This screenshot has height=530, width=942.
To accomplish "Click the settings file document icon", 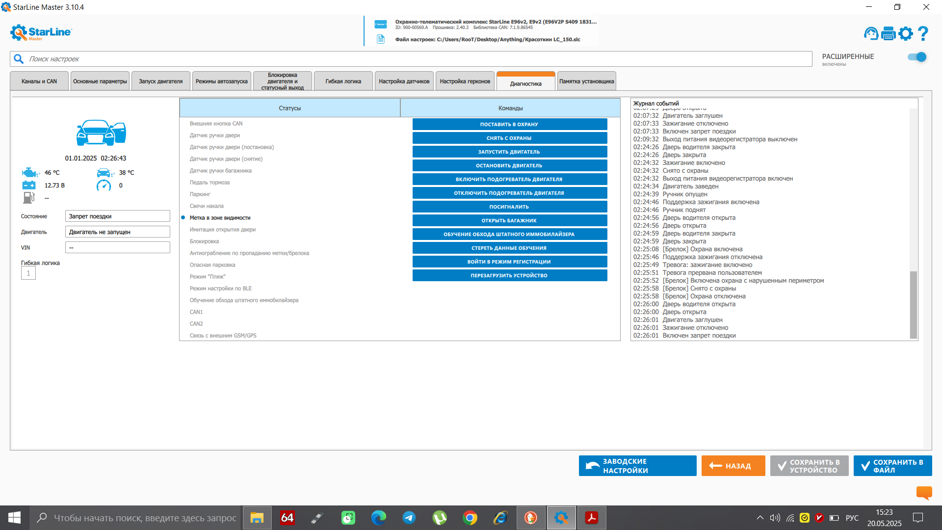I will tap(381, 39).
